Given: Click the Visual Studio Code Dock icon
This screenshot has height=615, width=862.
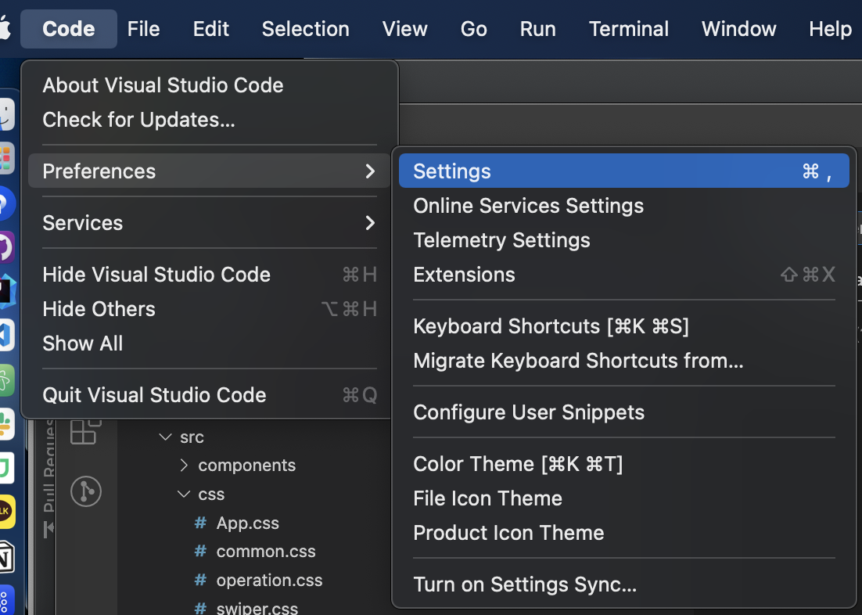Looking at the screenshot, I should coord(5,335).
